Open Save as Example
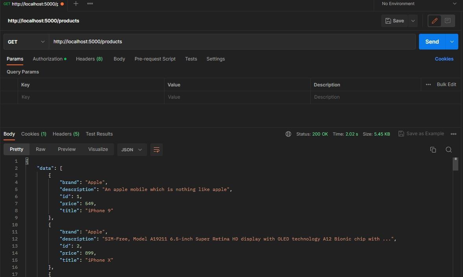Viewport: 463px width, 277px height. pyautogui.click(x=421, y=134)
